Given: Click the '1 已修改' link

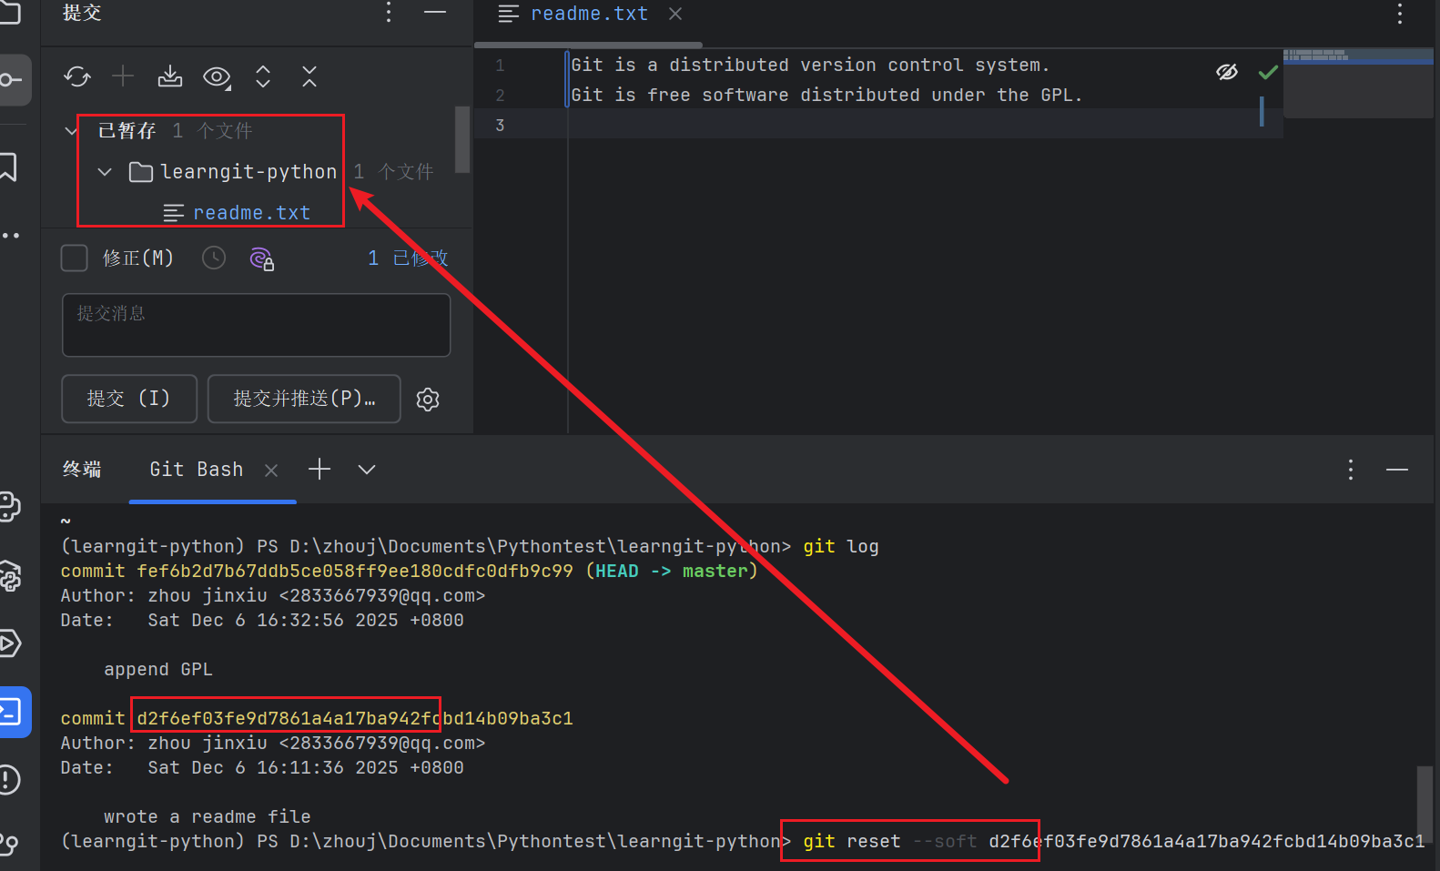Looking at the screenshot, I should 408,258.
